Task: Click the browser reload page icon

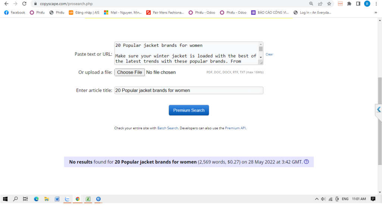Action: point(24,4)
